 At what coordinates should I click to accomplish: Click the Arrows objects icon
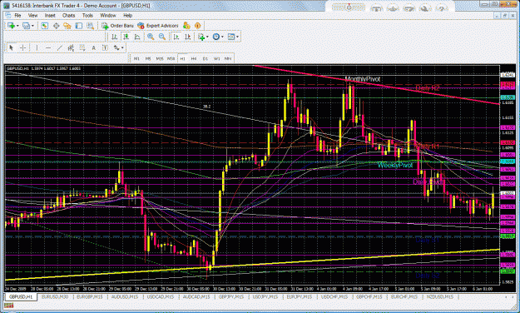coord(116,48)
